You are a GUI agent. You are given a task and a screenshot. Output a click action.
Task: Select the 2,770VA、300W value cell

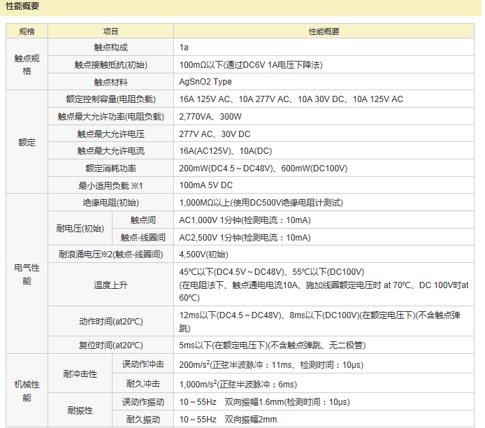pyautogui.click(x=210, y=116)
